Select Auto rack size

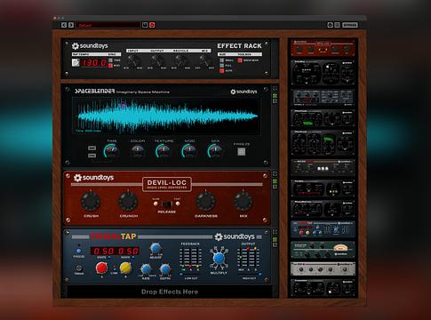click(x=222, y=71)
